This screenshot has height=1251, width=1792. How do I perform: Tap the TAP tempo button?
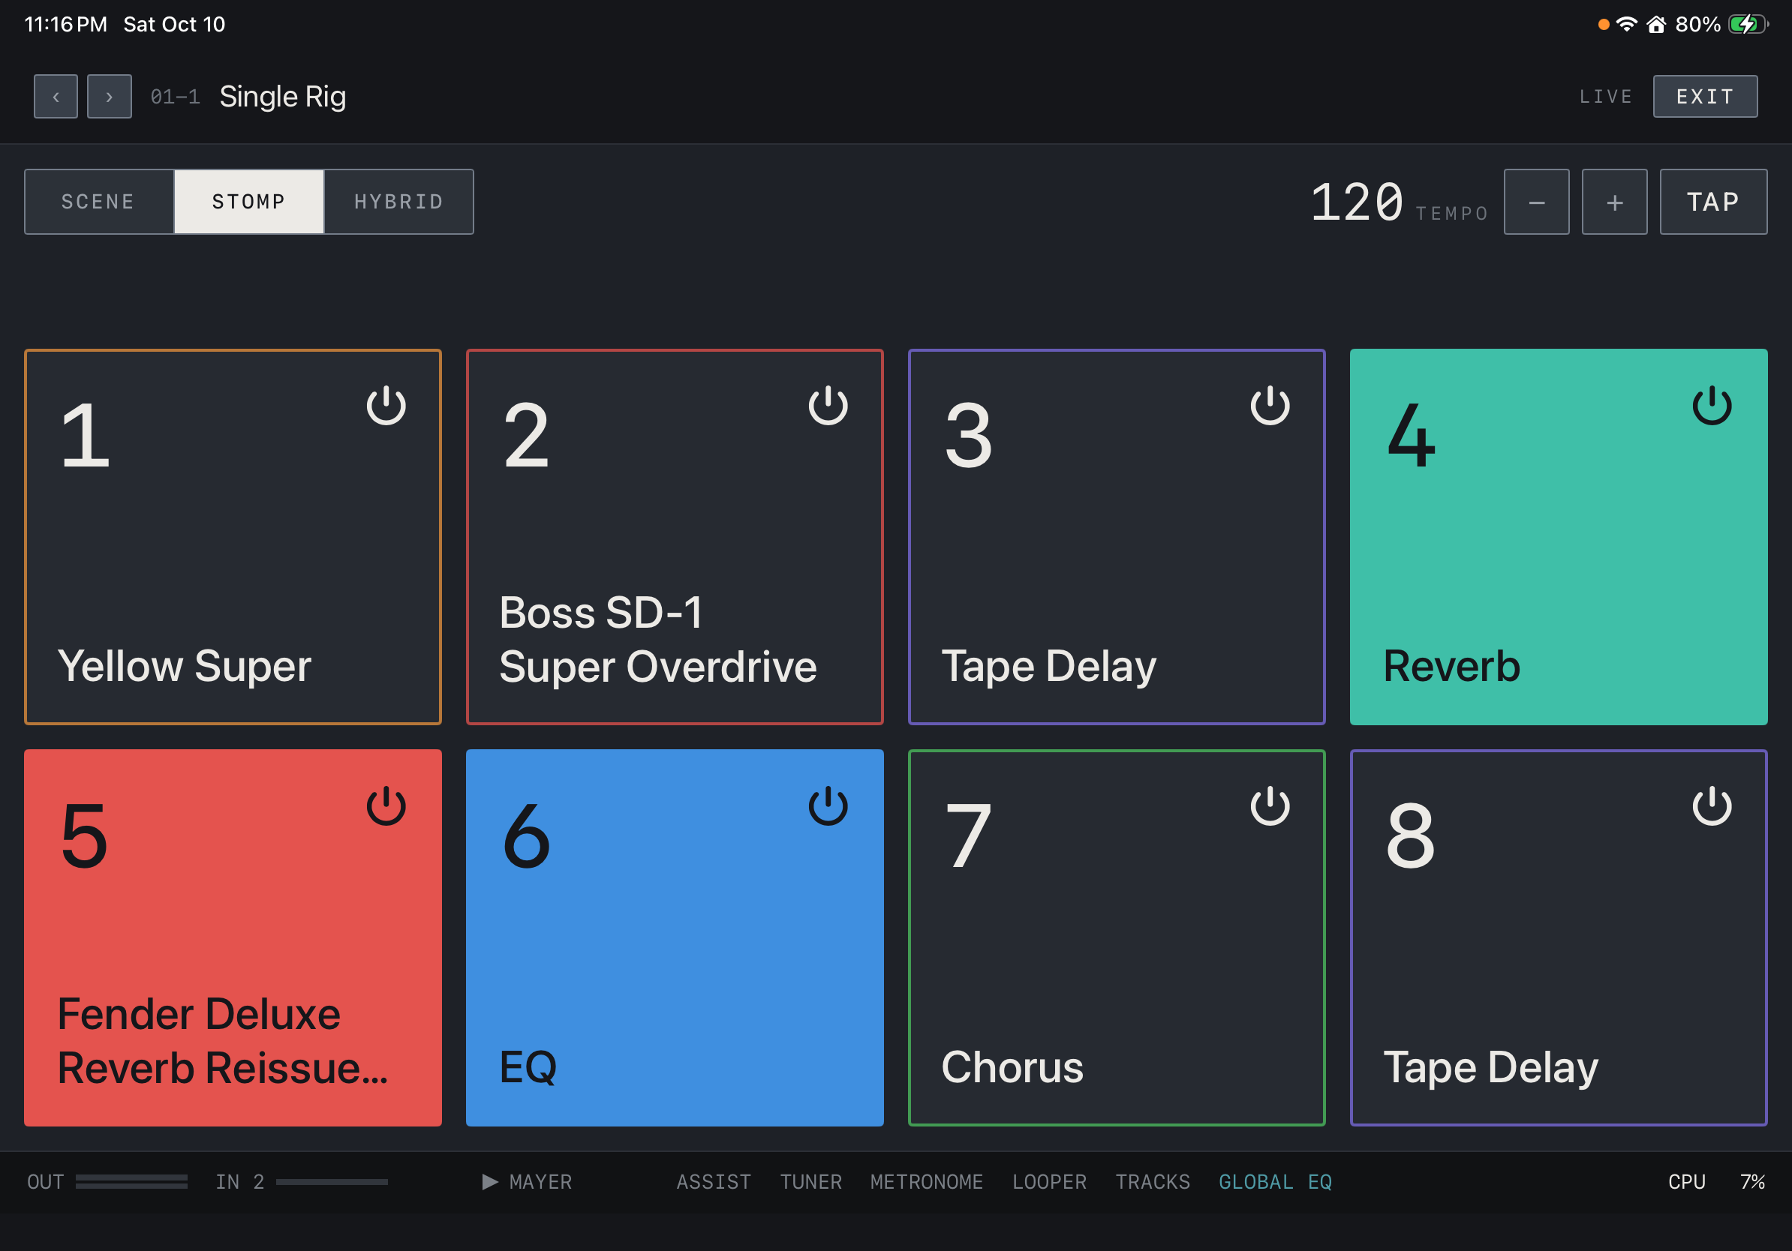(1713, 202)
